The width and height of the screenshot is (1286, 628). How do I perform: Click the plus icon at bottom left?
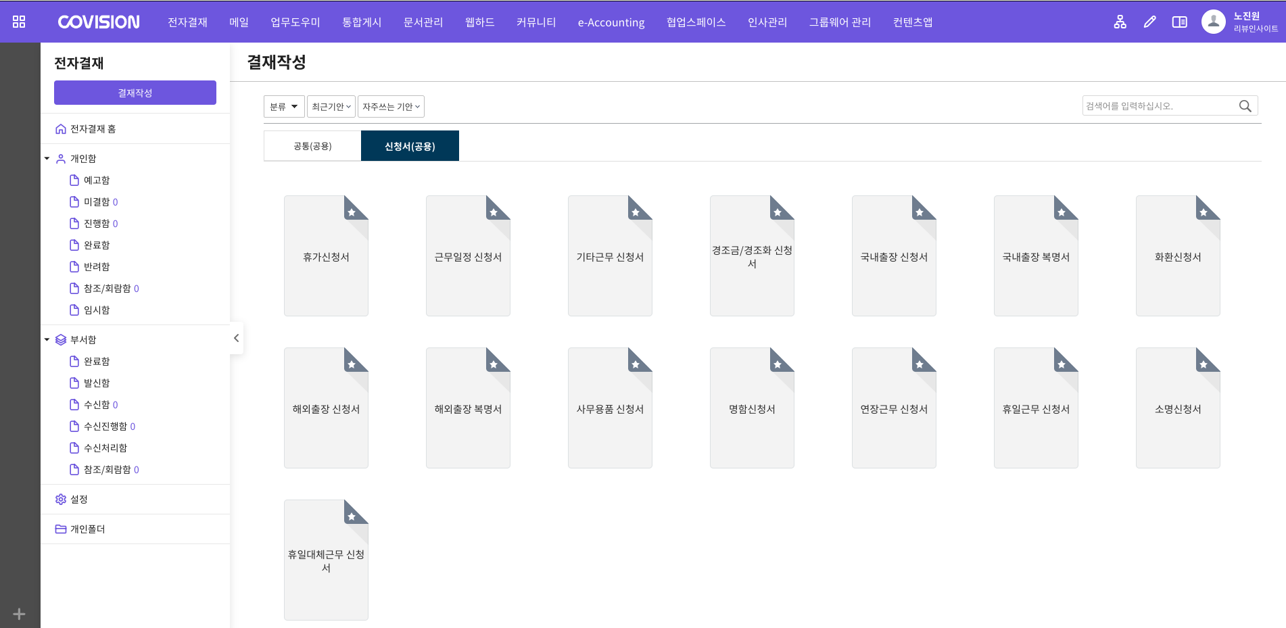[x=19, y=614]
